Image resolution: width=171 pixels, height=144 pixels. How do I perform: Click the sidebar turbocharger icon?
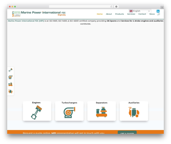[11, 77]
